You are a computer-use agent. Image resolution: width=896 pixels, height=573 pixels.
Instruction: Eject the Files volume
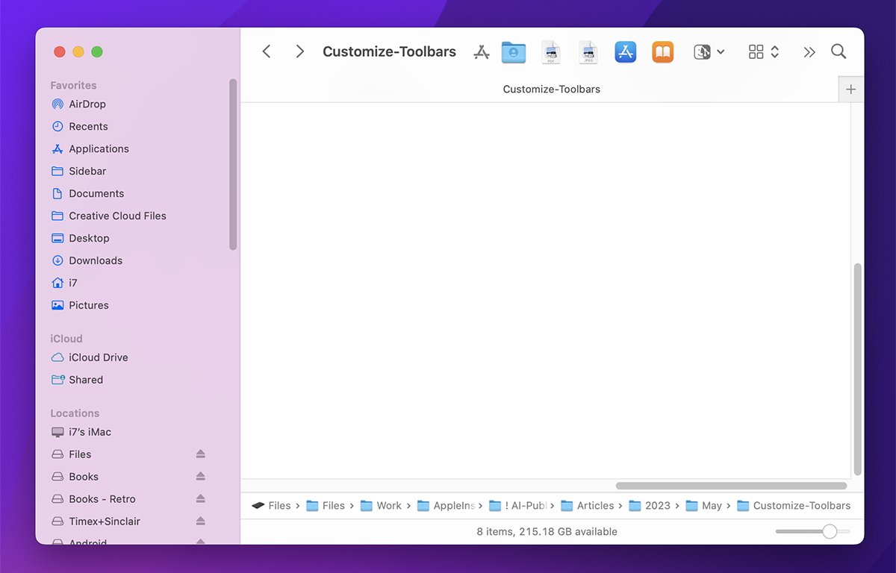pos(200,454)
